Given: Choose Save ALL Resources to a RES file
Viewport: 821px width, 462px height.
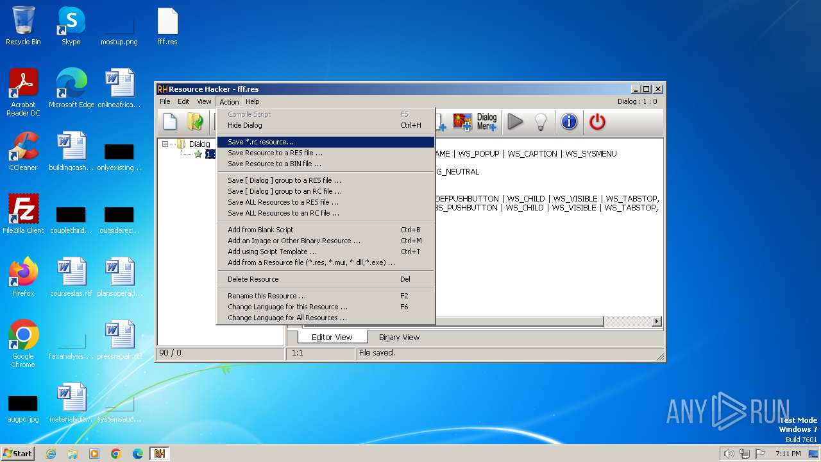Looking at the screenshot, I should [x=326, y=202].
